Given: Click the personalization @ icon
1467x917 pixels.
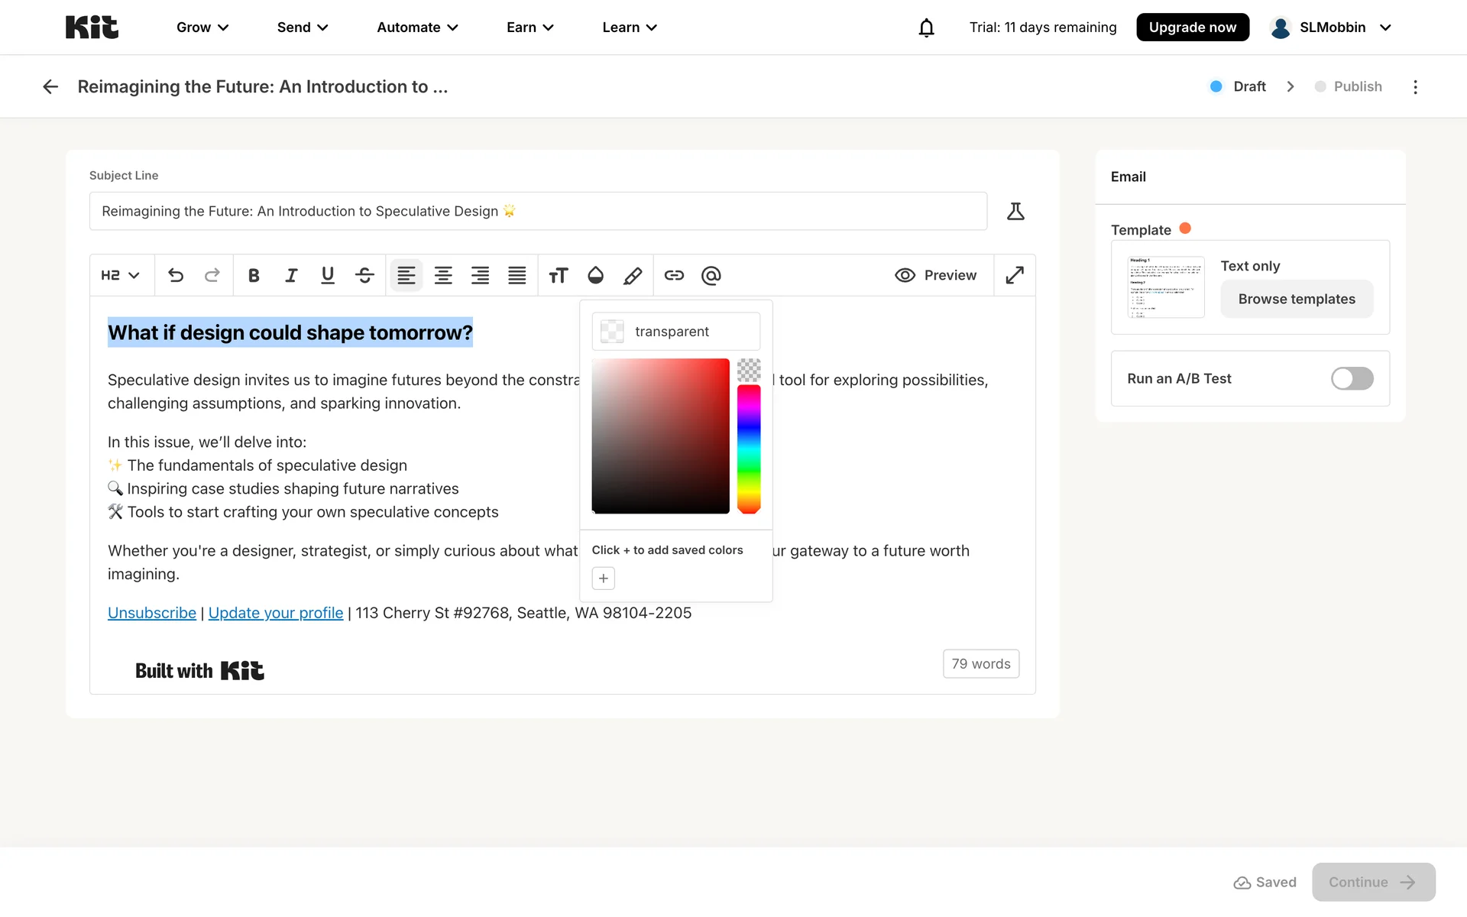Looking at the screenshot, I should pyautogui.click(x=711, y=275).
